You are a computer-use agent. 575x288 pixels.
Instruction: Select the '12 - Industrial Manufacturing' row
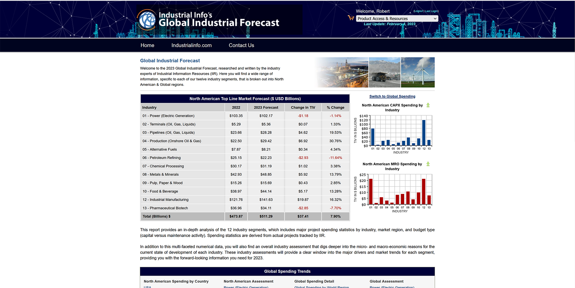(245, 200)
